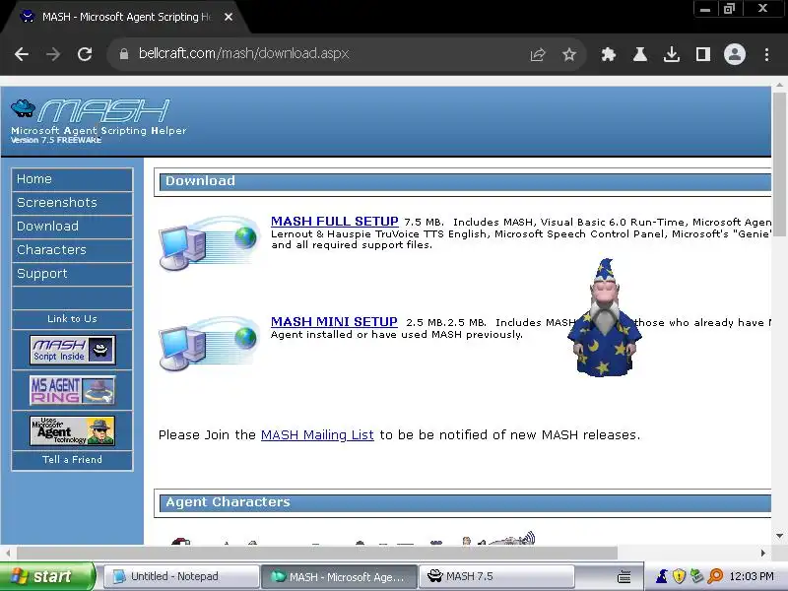Open the MASH Mailing List link
Viewport: 788px width, 591px height.
pos(317,435)
